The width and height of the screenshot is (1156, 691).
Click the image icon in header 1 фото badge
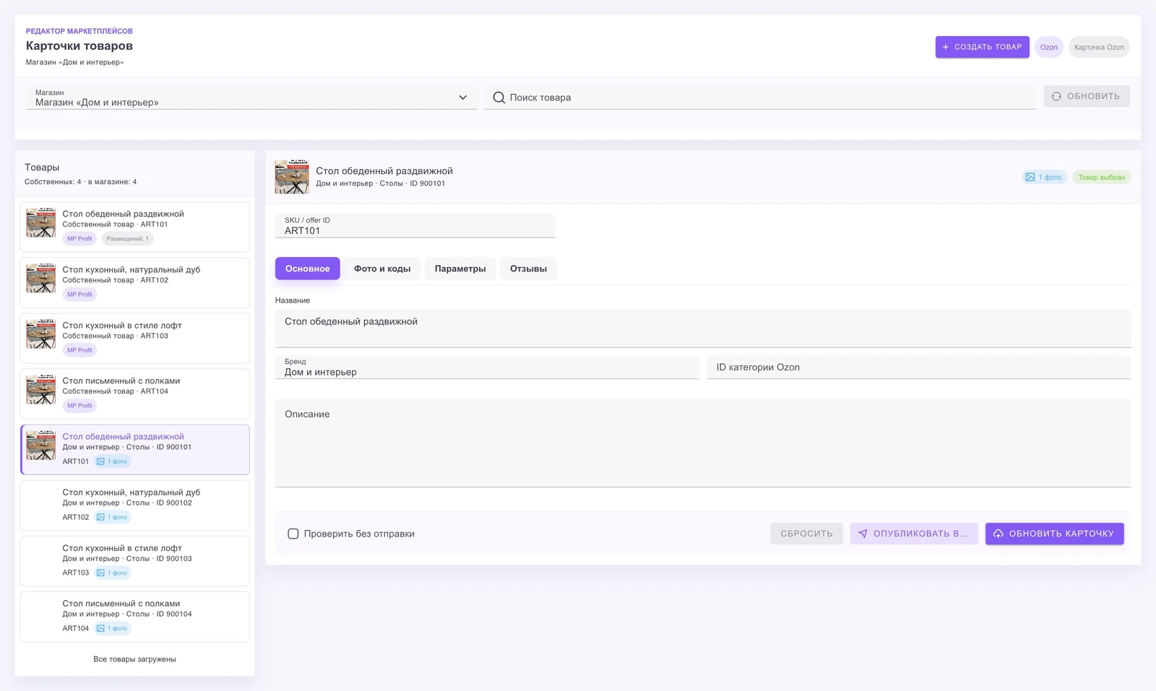click(x=1030, y=177)
